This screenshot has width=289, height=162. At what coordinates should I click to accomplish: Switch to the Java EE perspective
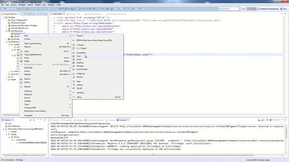(252, 9)
